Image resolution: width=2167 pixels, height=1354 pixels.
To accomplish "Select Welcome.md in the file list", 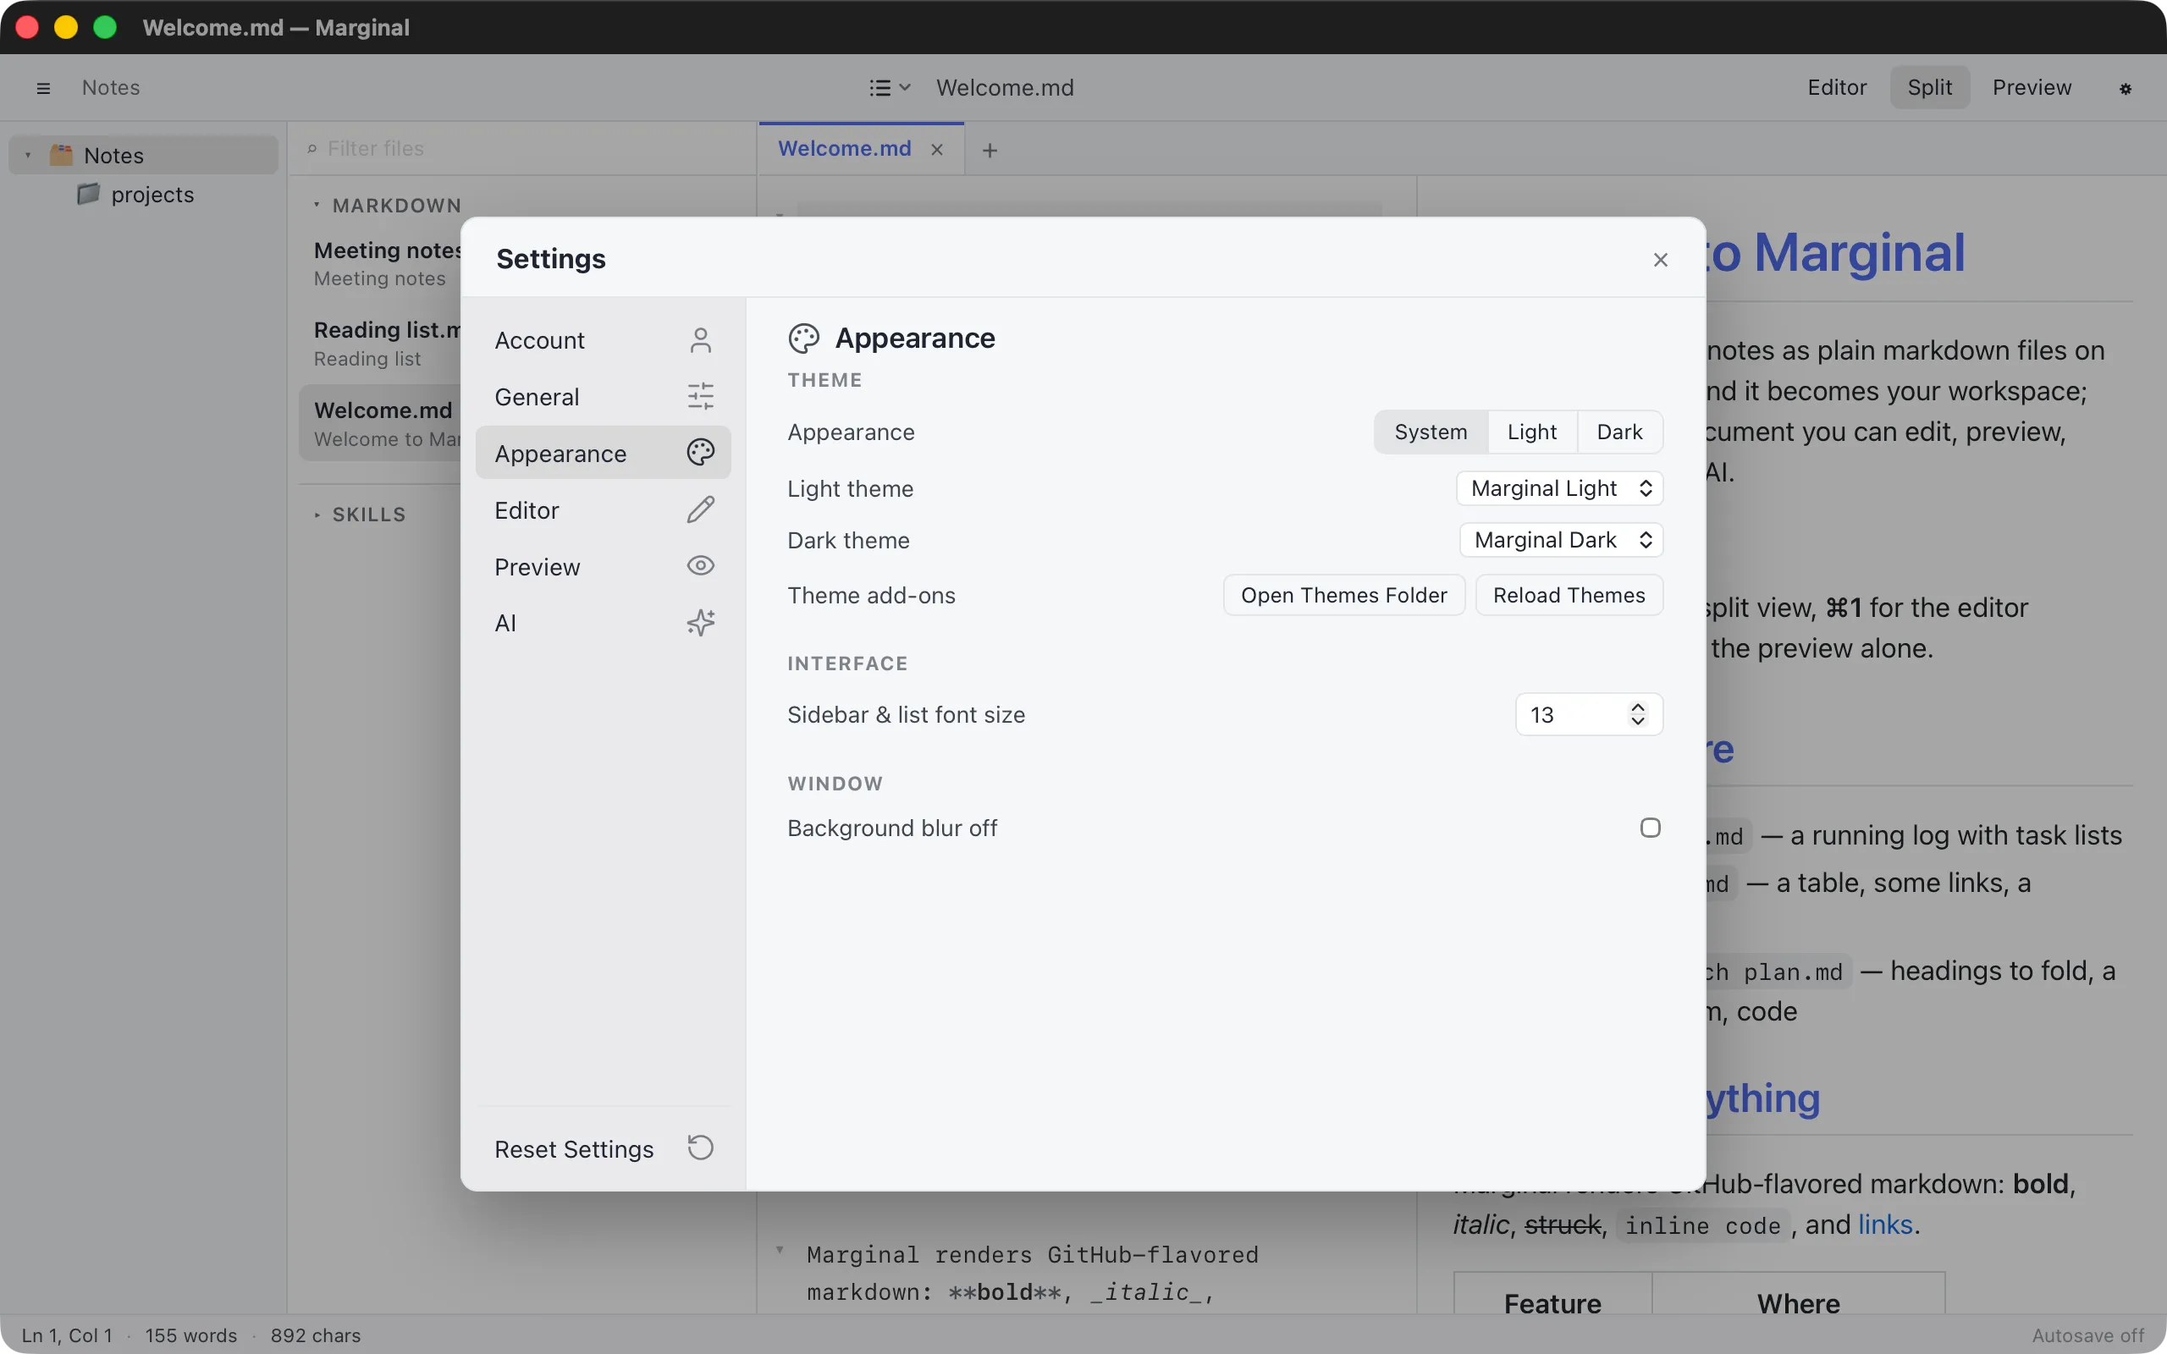I will point(381,424).
